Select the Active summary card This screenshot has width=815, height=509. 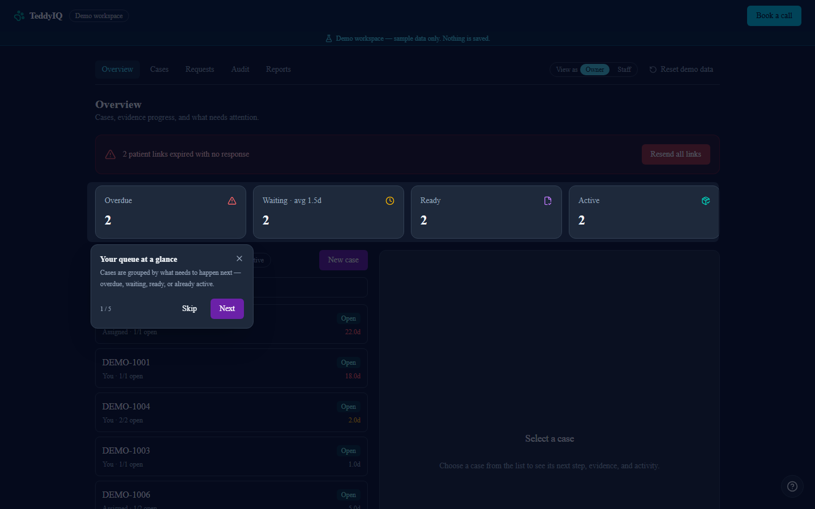pyautogui.click(x=644, y=212)
